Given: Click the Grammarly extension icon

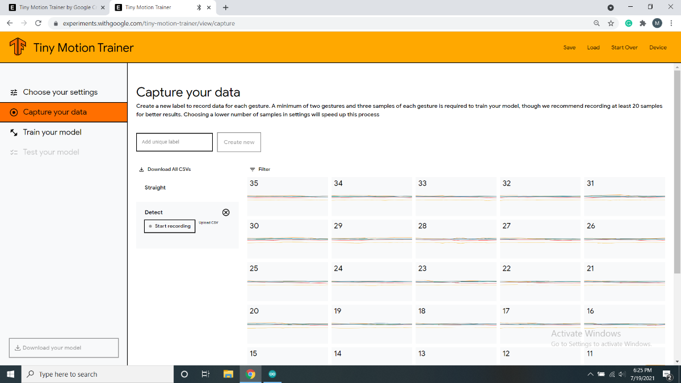Looking at the screenshot, I should coord(629,23).
